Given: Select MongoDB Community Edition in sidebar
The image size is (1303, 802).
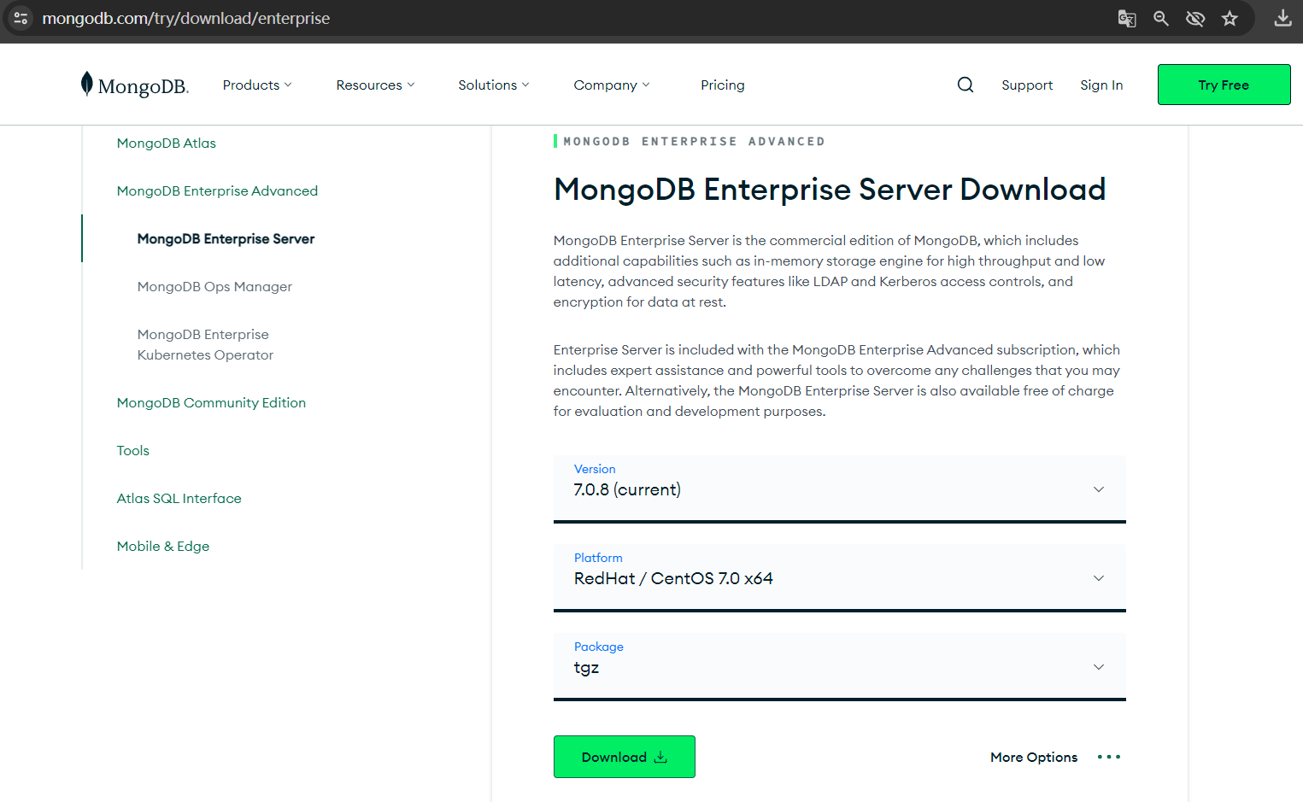Looking at the screenshot, I should point(211,402).
